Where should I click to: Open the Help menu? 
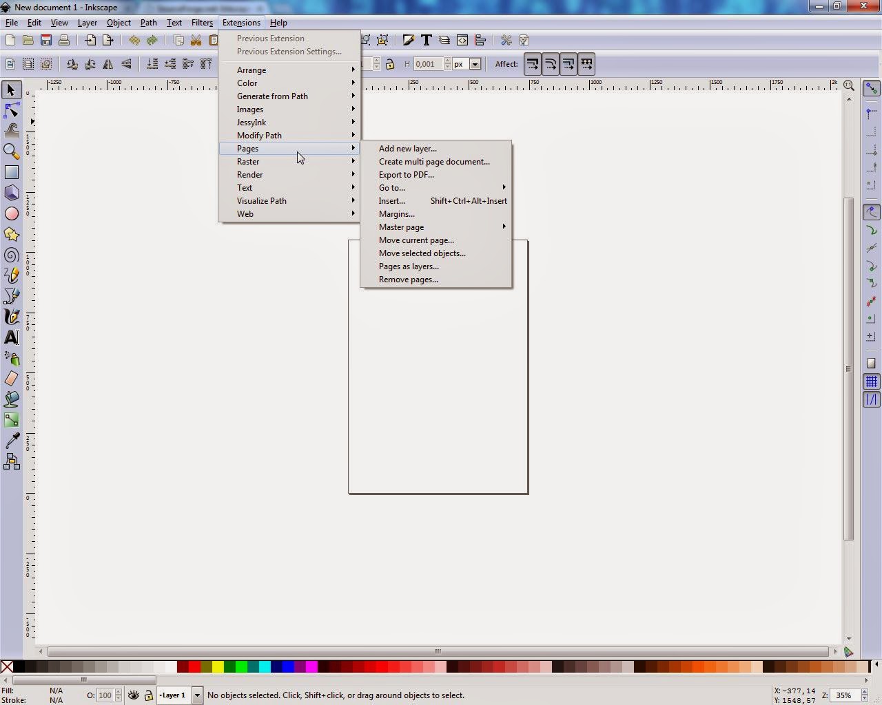coord(278,23)
